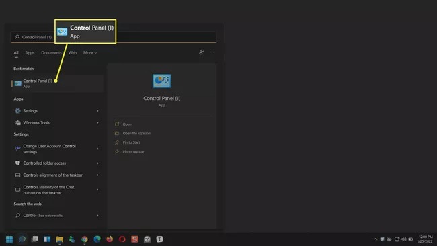Screen dimensions: 437x246
Task: Click the battery icon in system tray
Action: point(411,239)
